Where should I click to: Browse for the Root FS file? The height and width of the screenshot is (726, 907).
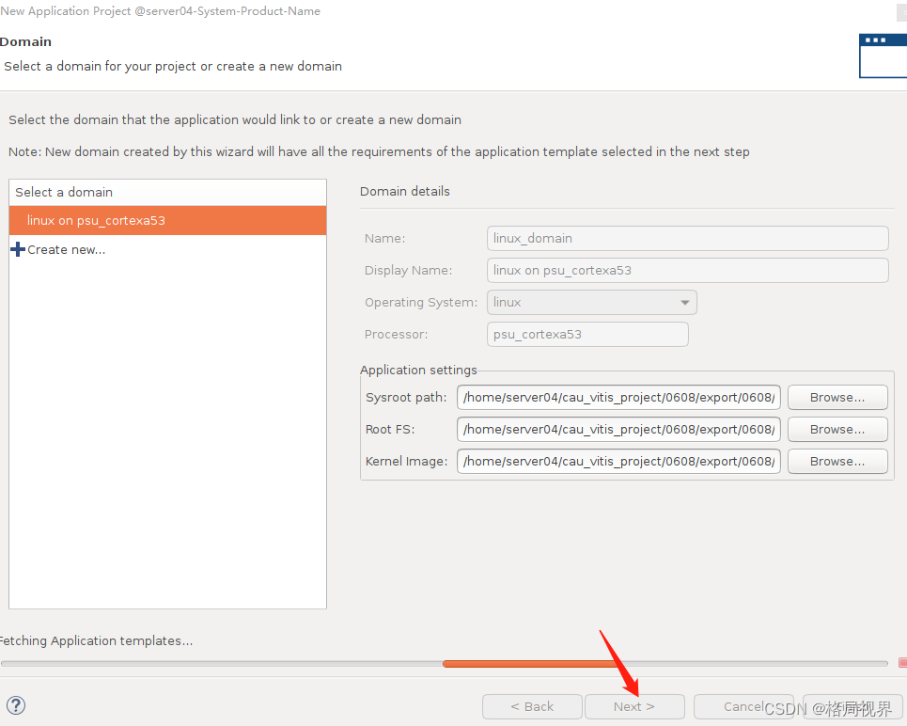(837, 429)
